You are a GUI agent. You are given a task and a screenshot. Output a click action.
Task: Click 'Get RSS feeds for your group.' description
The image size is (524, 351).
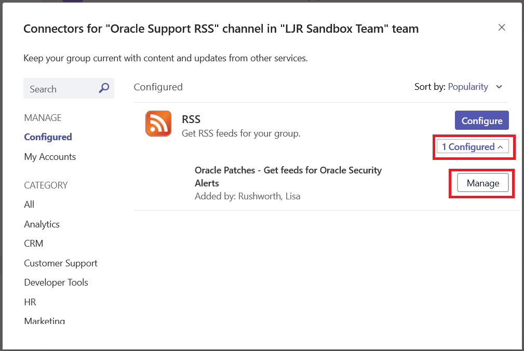(241, 133)
